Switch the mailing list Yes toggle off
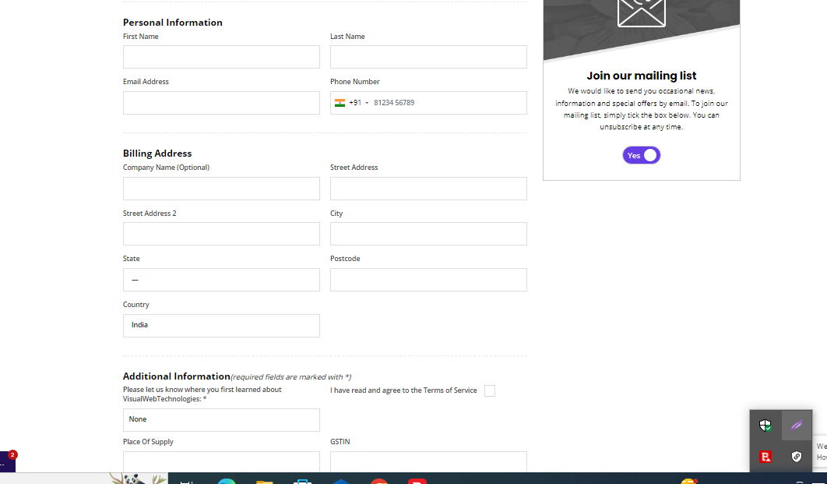 (x=641, y=155)
